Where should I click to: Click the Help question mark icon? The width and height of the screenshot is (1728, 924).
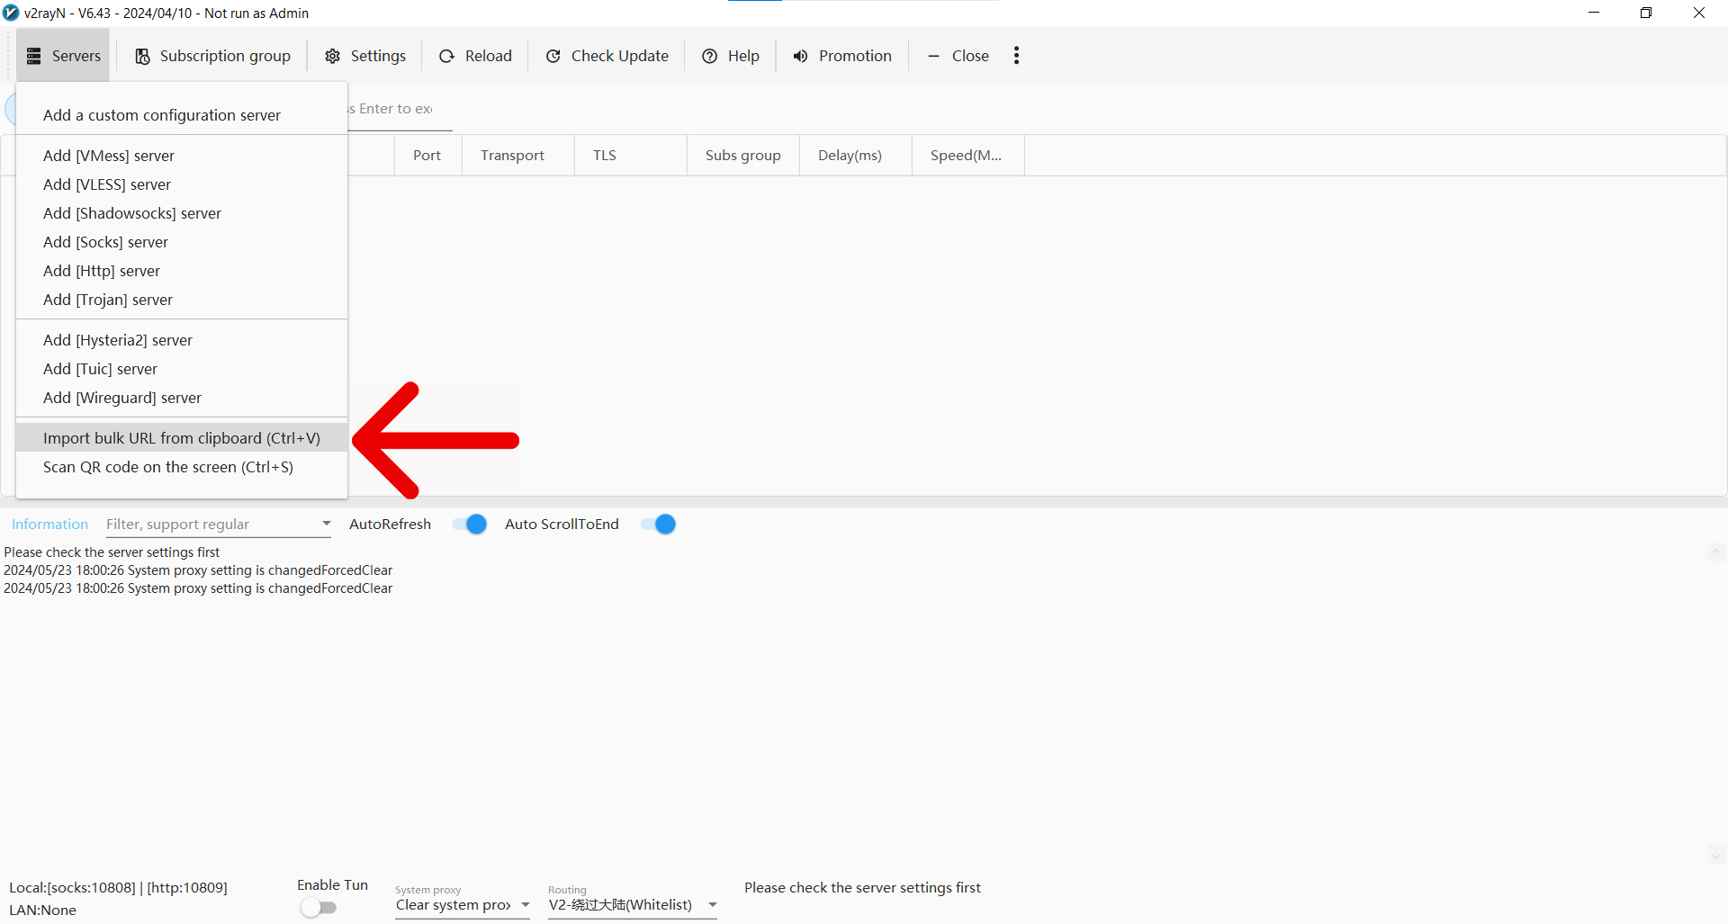[x=710, y=56]
